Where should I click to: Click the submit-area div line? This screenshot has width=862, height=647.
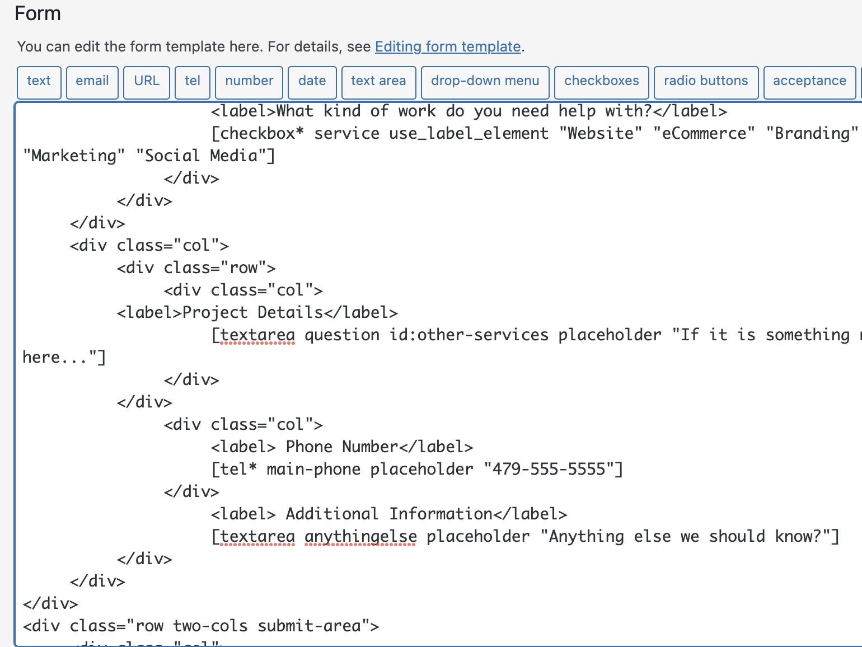pos(201,626)
